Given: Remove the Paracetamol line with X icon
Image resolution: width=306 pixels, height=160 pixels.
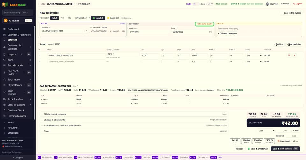Looking at the screenshot, I should tap(295, 55).
